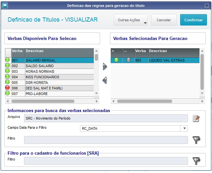Viewport: 212px width, 173px height.
Task: Move verba to selected with right arrow
Action: (105, 67)
